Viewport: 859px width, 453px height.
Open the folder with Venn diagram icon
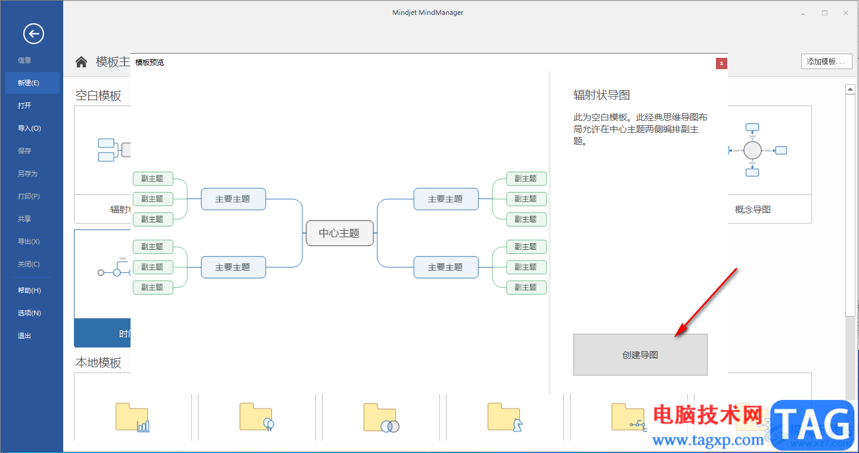pos(381,417)
